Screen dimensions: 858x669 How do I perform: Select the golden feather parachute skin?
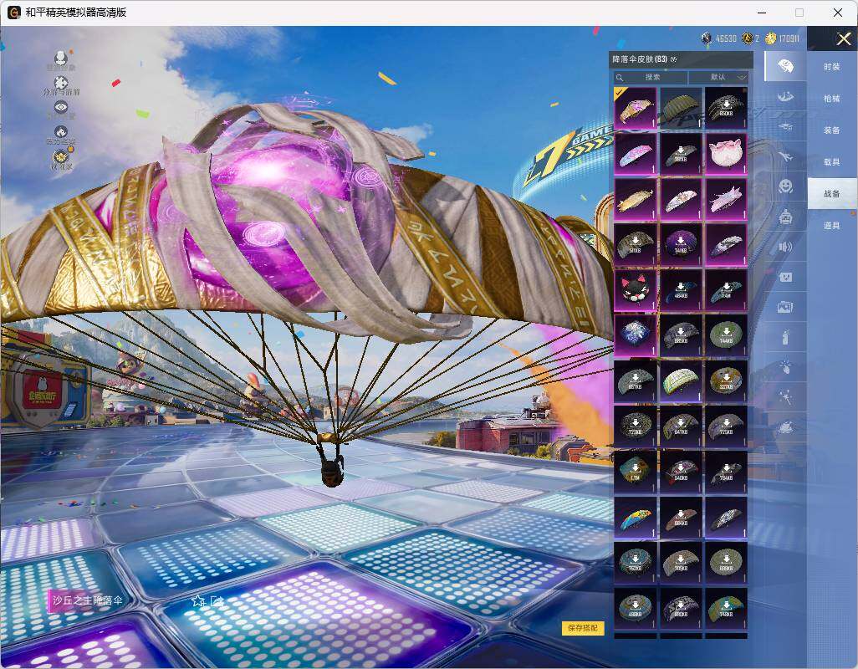coord(635,198)
